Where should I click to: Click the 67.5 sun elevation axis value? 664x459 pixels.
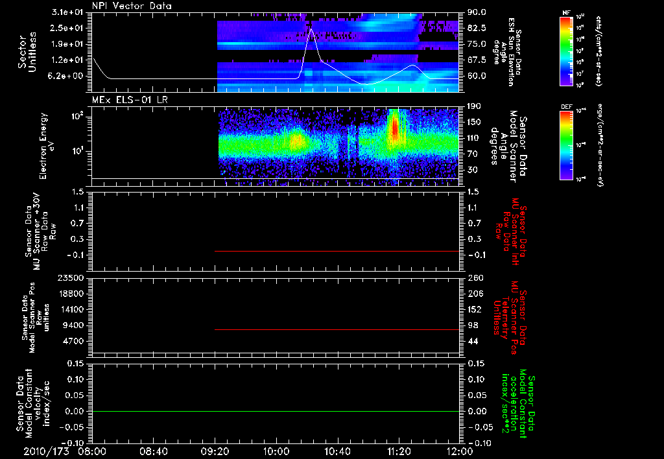point(477,60)
